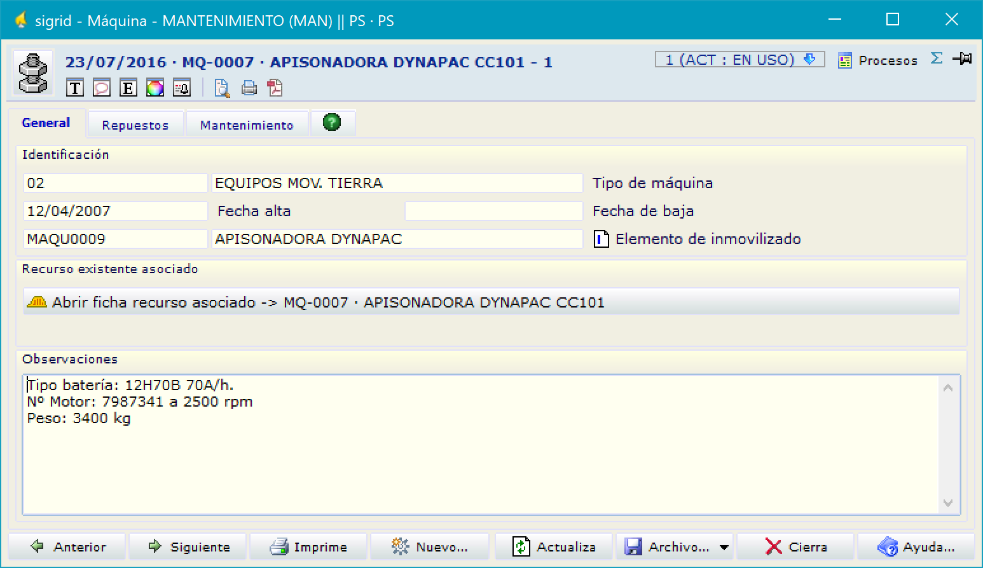This screenshot has width=983, height=568.
Task: Click the EQUIPOS MOV. TIERRA field
Action: coord(397,183)
